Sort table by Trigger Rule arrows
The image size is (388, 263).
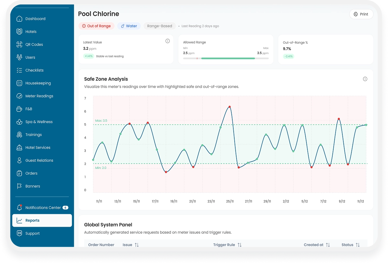pyautogui.click(x=239, y=245)
